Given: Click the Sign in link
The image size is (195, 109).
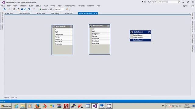Looking at the screenshot, I should (185, 6).
